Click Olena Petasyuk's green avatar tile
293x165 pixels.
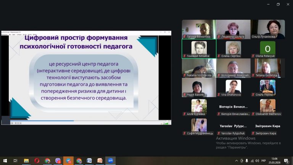tap(267, 49)
